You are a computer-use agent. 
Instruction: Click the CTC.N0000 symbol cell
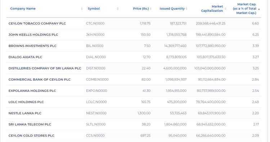point(95,23)
